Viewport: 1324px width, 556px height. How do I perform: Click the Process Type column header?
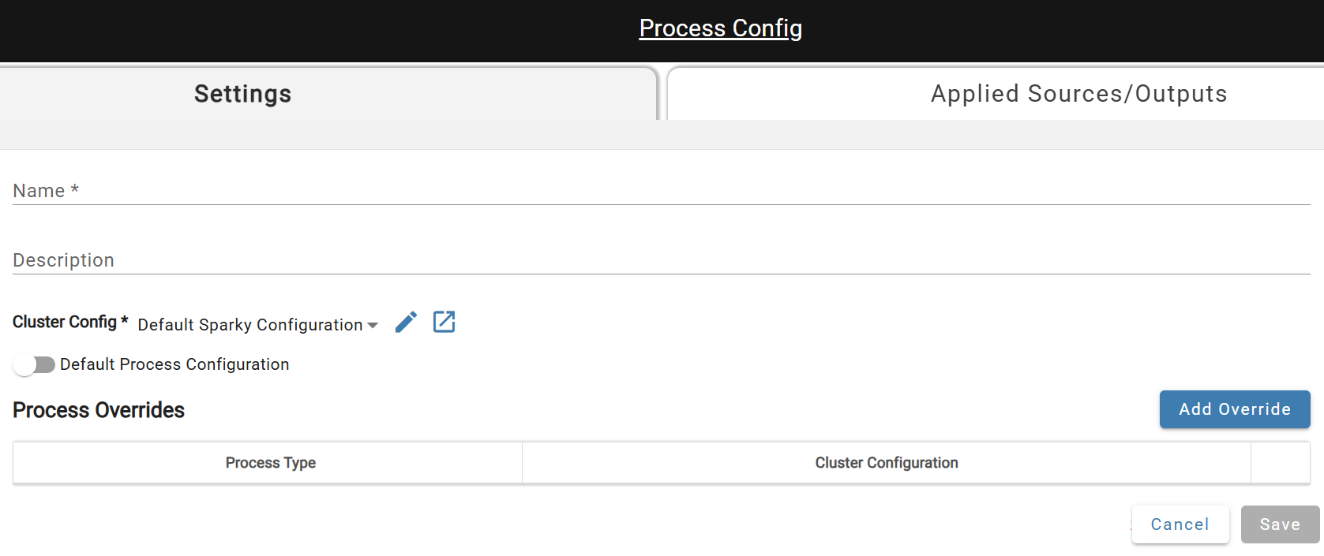click(x=269, y=463)
